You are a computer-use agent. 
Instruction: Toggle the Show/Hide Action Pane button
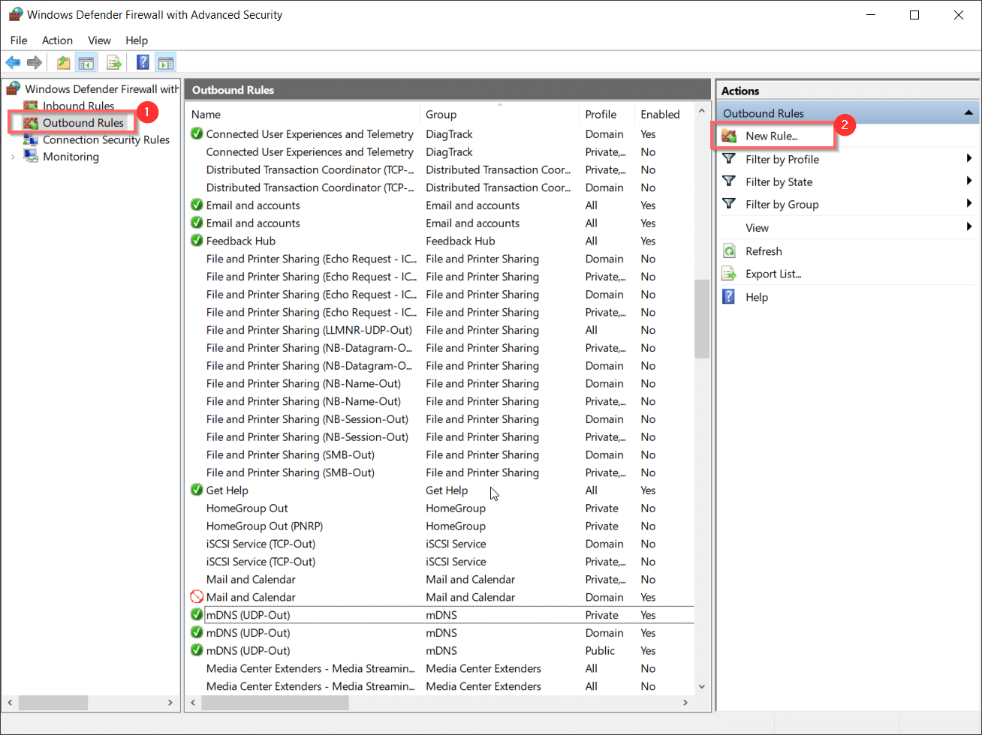coord(165,63)
